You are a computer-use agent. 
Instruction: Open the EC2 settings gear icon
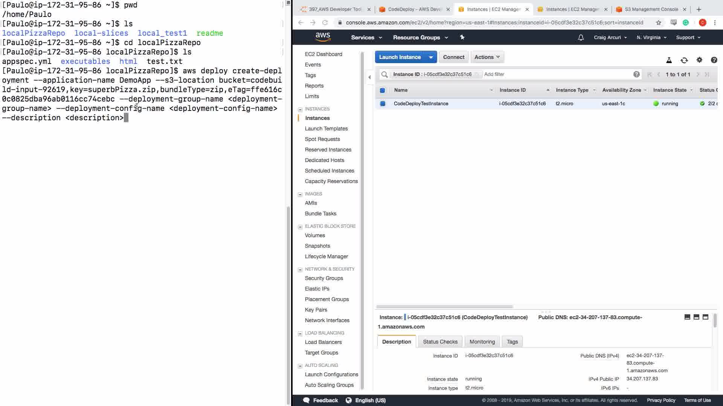(x=699, y=60)
